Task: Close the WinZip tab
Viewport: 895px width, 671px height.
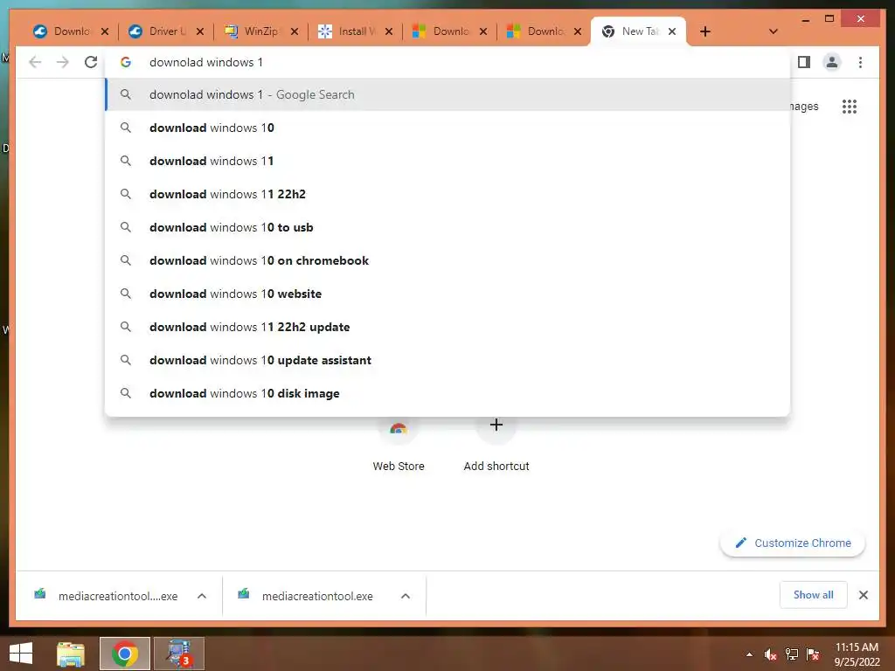Action: pyautogui.click(x=294, y=31)
